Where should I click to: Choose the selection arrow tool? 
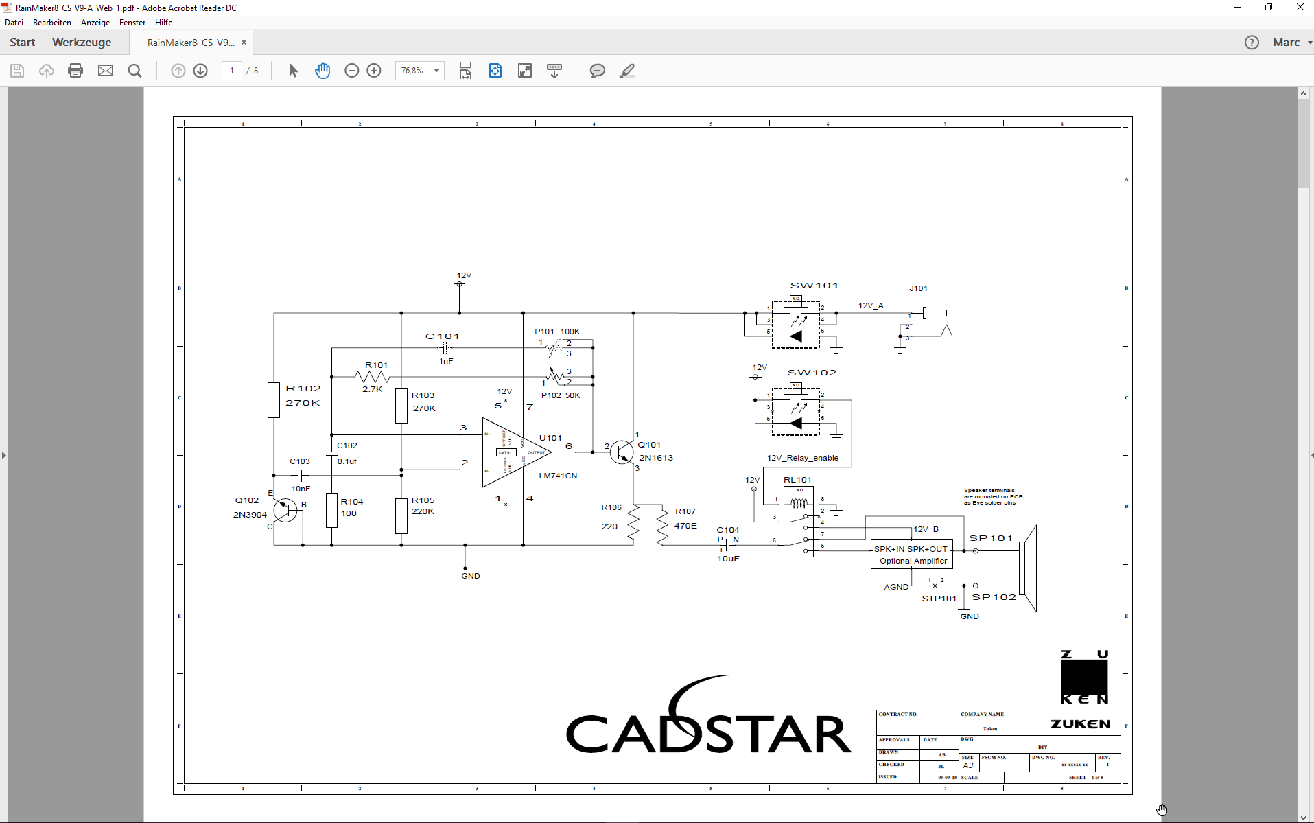pyautogui.click(x=293, y=71)
